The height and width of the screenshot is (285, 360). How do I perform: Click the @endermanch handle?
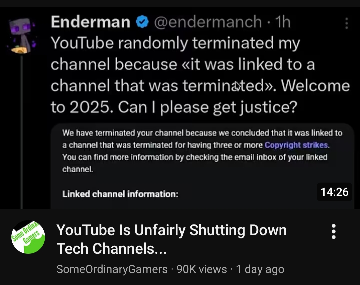coord(207,22)
